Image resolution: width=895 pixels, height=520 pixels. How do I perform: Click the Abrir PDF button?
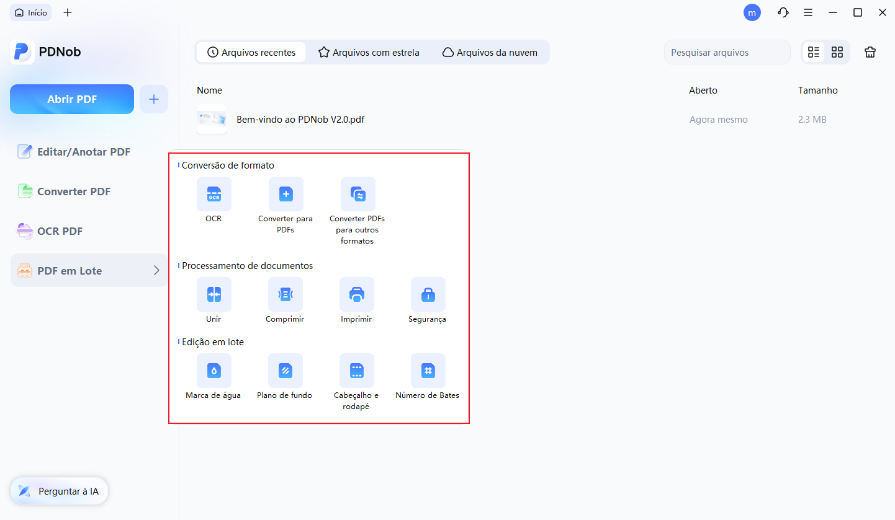point(72,99)
